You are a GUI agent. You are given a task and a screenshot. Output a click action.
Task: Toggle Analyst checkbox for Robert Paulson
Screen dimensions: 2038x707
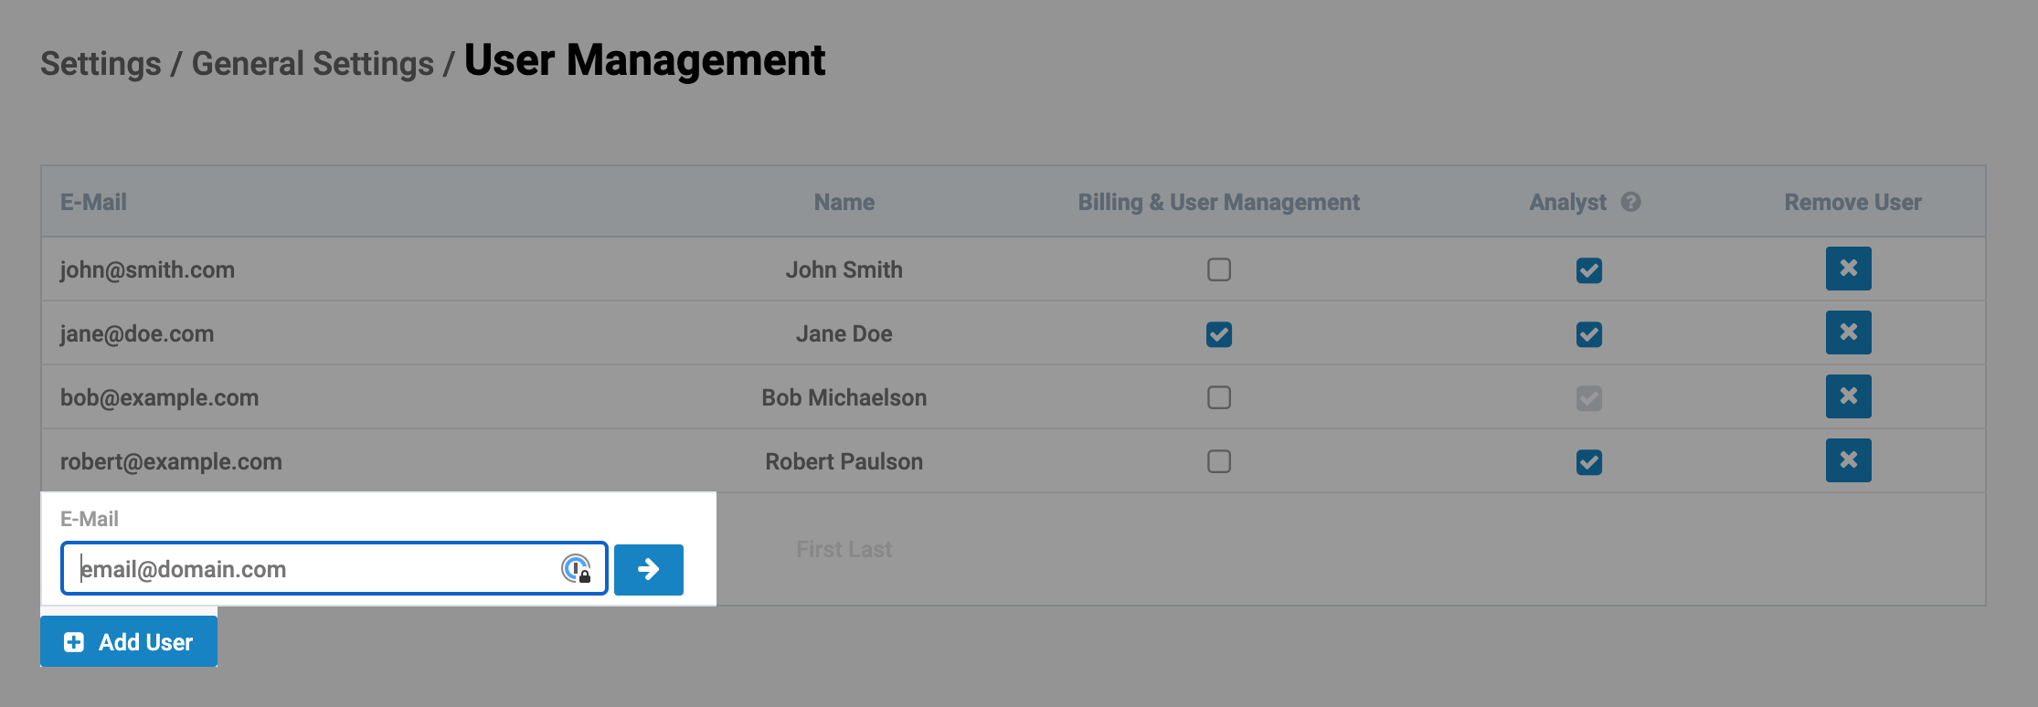pyautogui.click(x=1589, y=462)
